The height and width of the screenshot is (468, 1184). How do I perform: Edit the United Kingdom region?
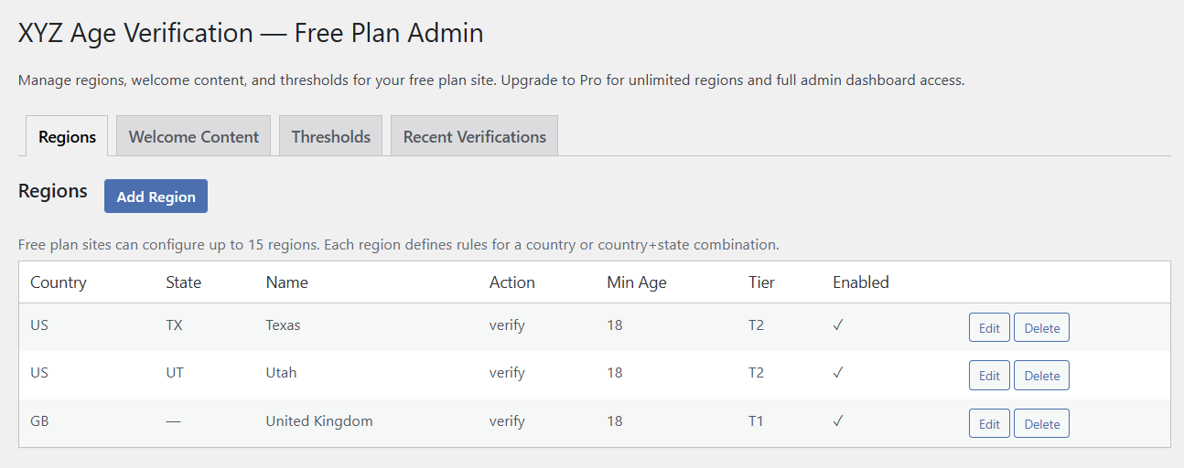pos(989,423)
